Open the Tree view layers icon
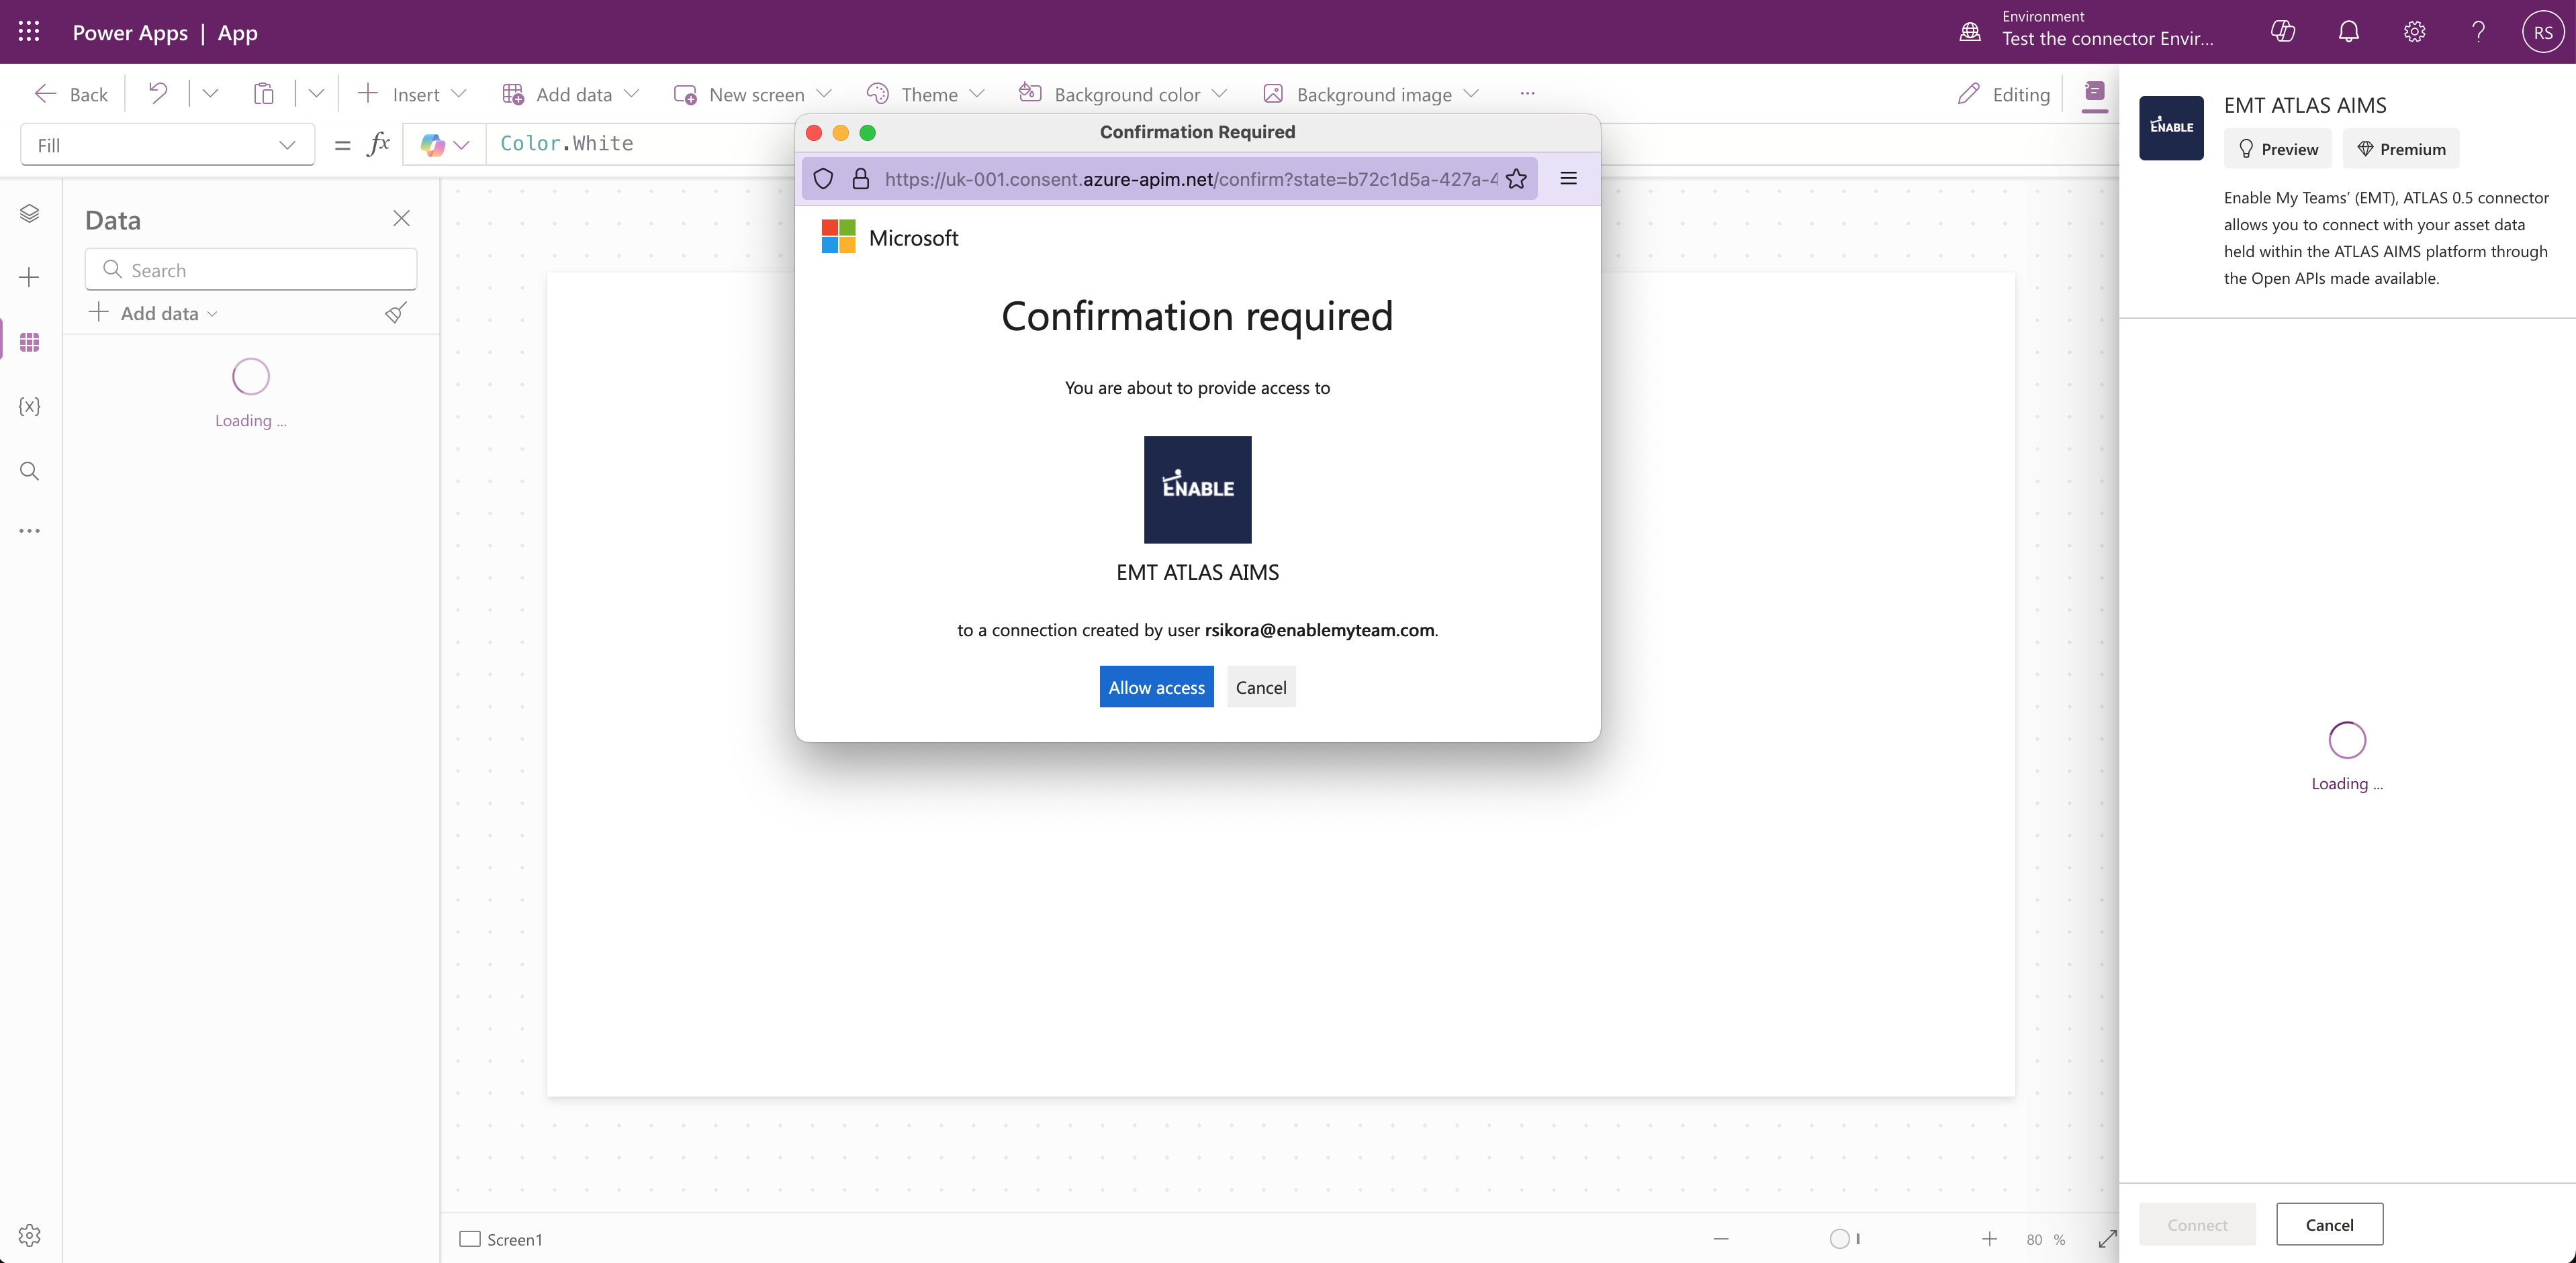The width and height of the screenshot is (2576, 1263). (29, 213)
